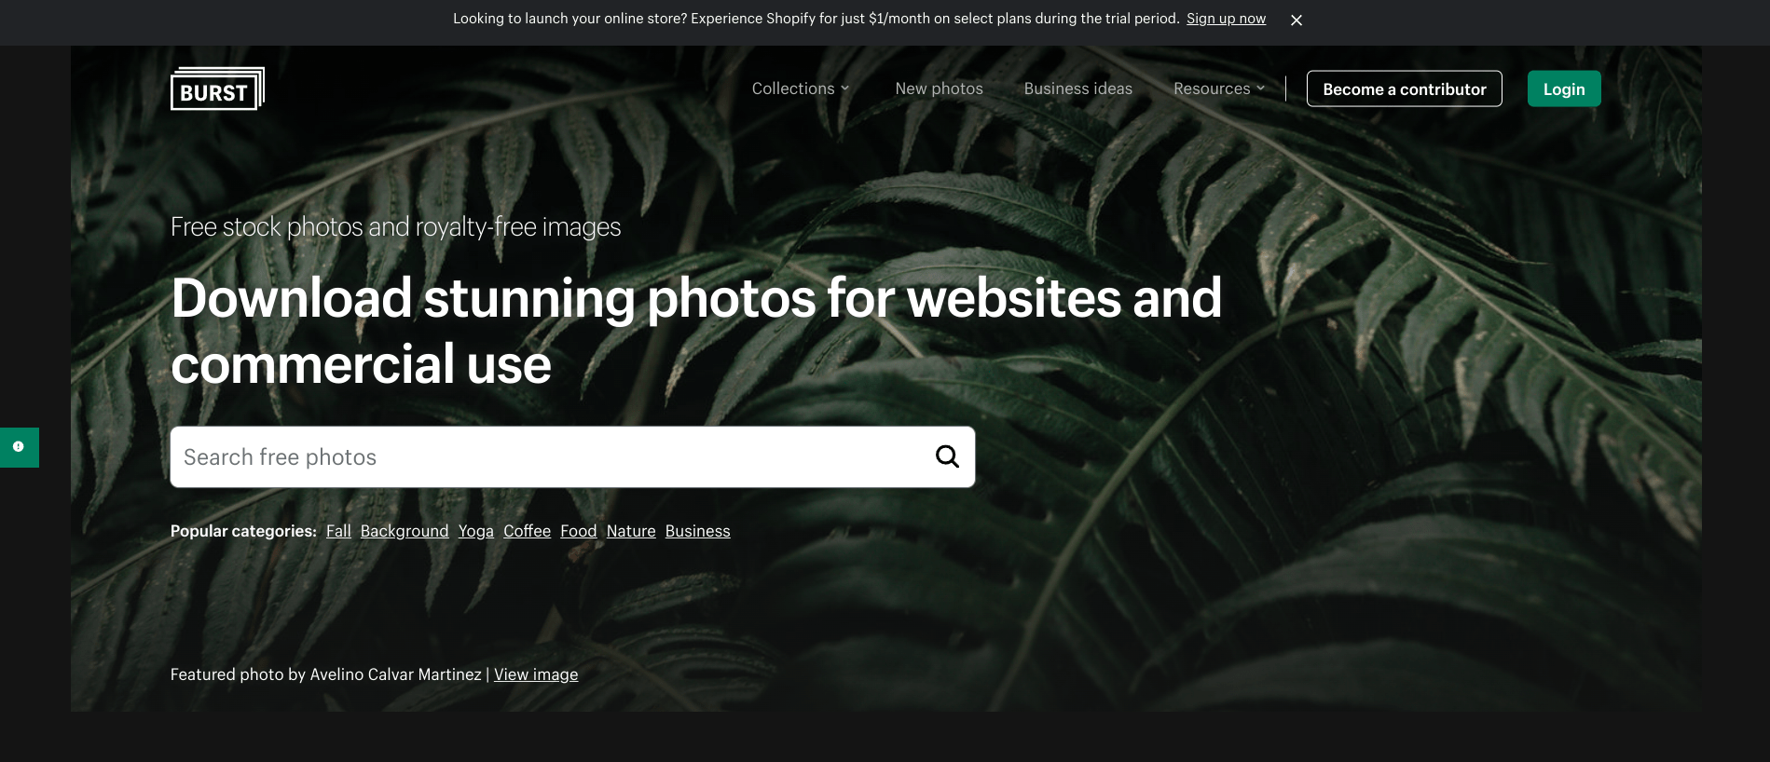The height and width of the screenshot is (762, 1770).
Task: Expand the Resources dropdown chevron
Action: click(x=1260, y=88)
